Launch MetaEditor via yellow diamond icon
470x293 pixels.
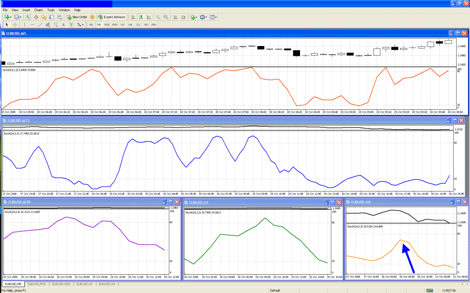(92, 17)
